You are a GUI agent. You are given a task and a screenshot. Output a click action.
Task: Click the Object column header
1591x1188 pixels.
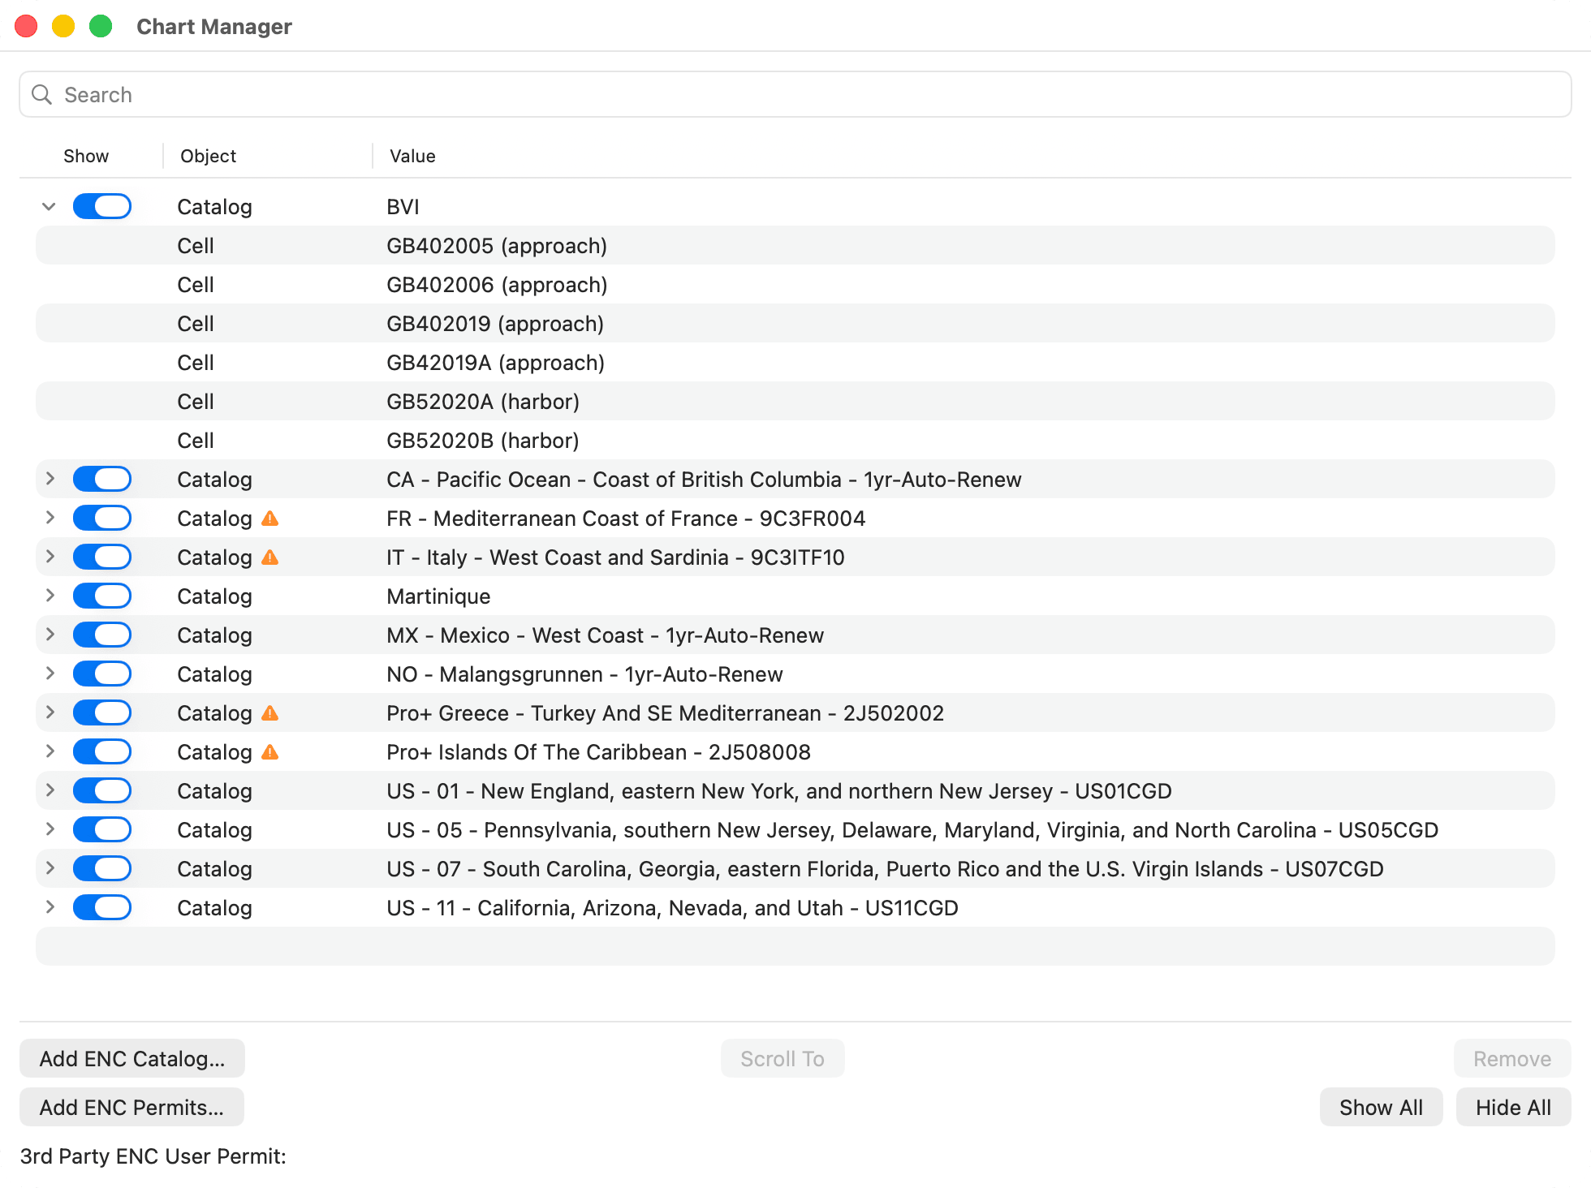[209, 156]
